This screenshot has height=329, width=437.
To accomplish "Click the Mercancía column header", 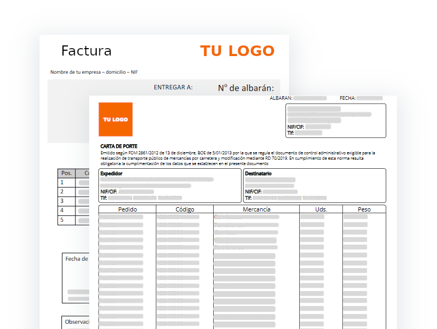I will 256,209.
